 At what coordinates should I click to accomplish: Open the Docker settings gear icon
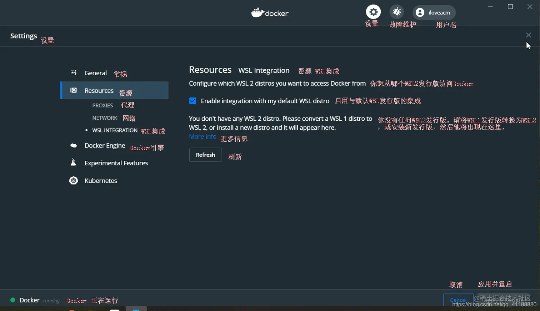pos(373,11)
